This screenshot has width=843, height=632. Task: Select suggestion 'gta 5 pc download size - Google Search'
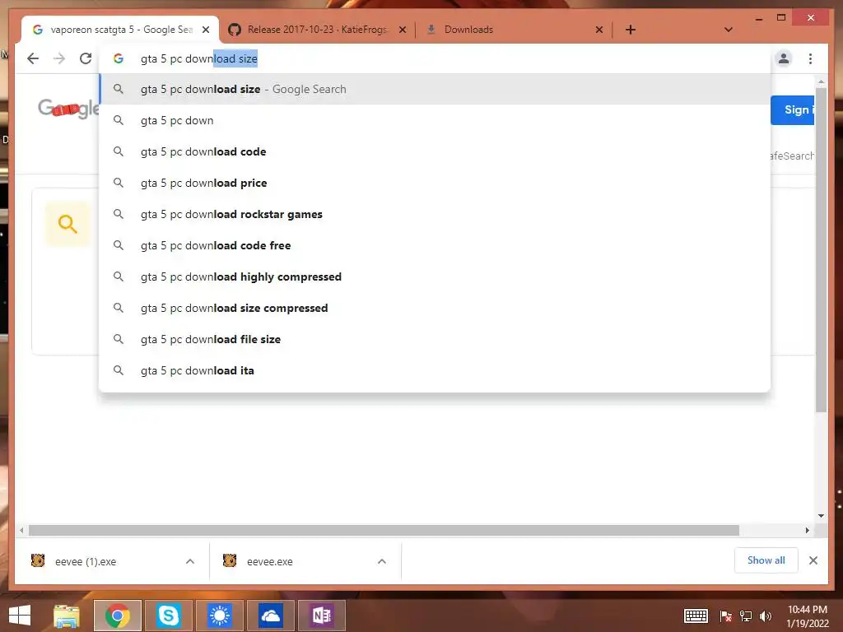(435, 89)
